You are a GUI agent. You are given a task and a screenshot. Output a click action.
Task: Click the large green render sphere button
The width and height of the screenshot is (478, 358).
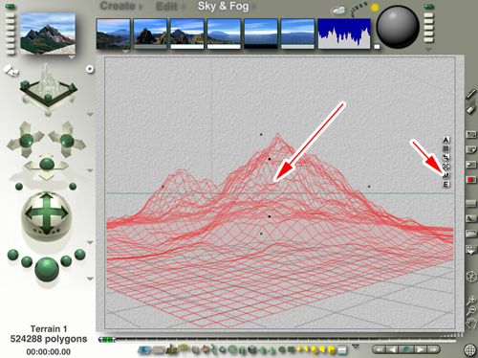tap(47, 269)
